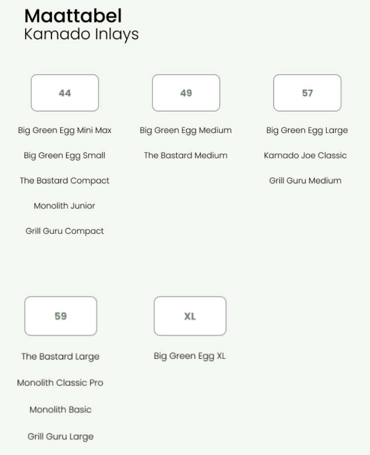Click The Bastard Compact text

65,181
